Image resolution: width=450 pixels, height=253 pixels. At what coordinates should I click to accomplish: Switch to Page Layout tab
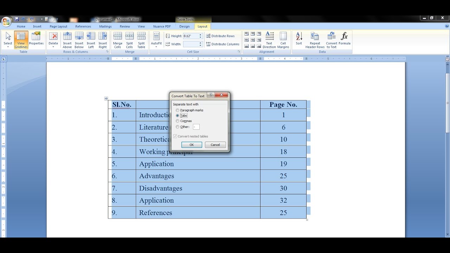tap(58, 26)
